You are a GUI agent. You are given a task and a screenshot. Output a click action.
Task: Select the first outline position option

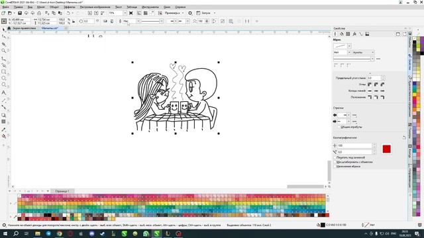pos(370,97)
